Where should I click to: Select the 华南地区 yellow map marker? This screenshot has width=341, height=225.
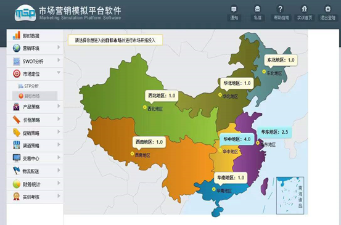(214, 189)
